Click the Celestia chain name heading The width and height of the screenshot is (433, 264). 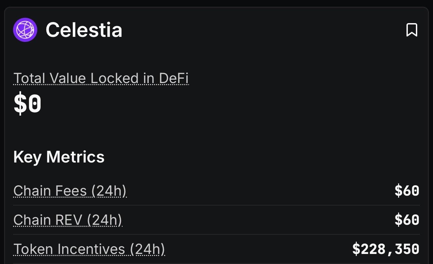[84, 30]
